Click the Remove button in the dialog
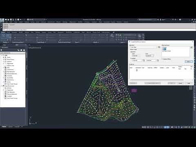This screenshot has height=147, width=196. pos(133,83)
